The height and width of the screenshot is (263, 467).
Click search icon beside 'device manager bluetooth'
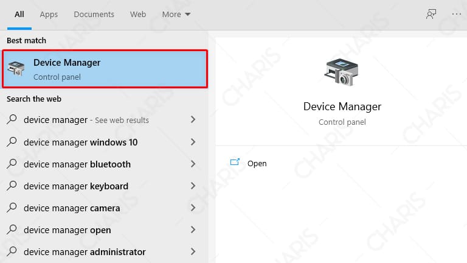tap(12, 163)
